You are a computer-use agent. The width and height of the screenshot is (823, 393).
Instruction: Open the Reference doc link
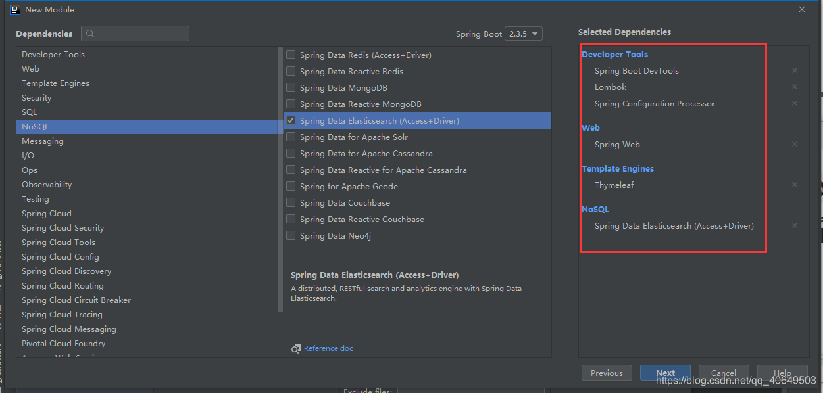328,348
